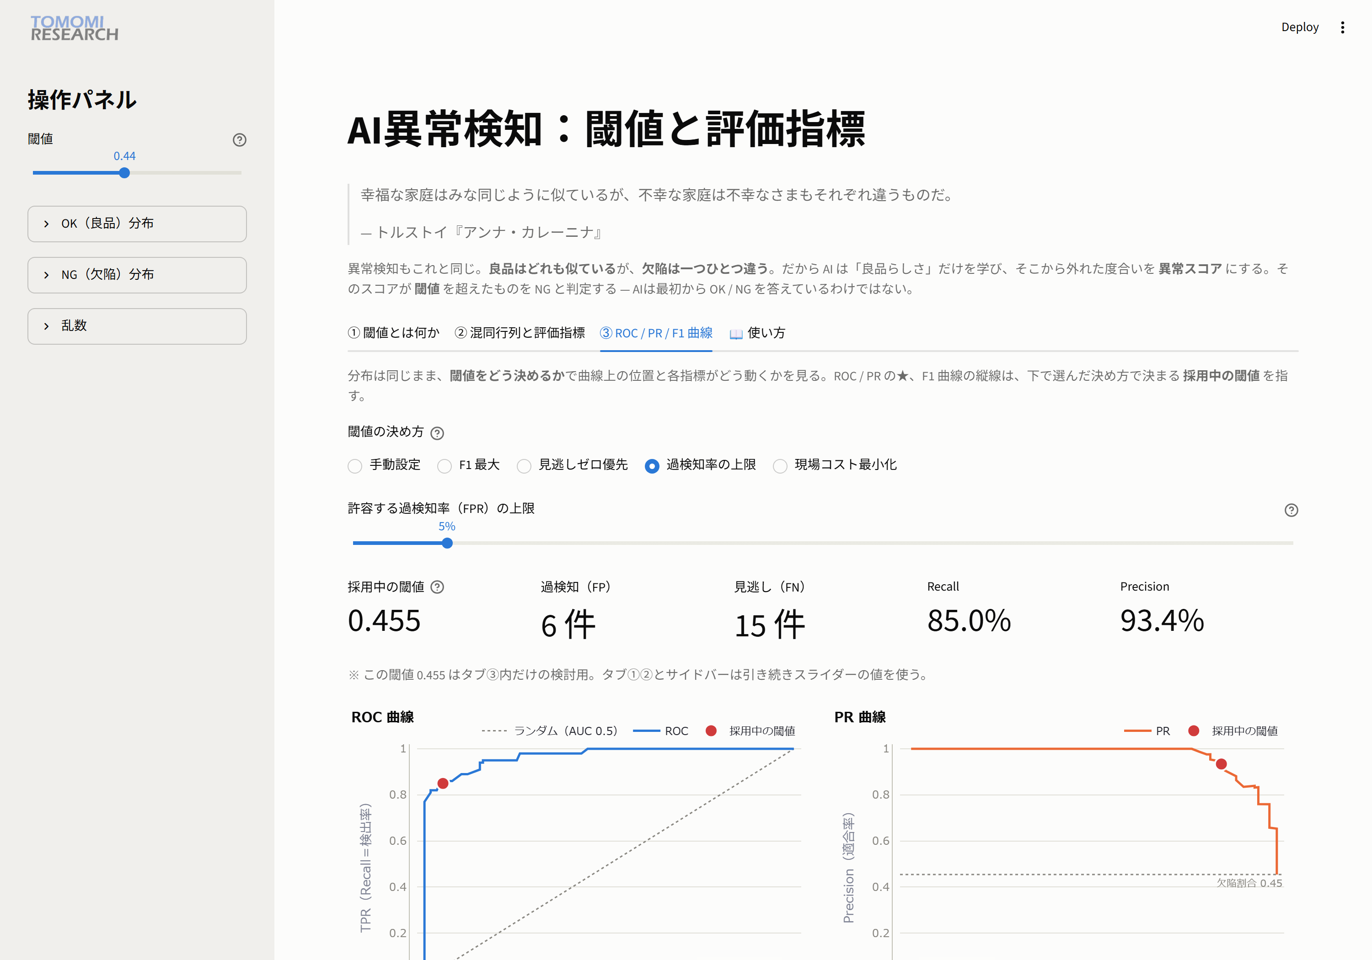The height and width of the screenshot is (960, 1372).
Task: Open the 使い方 tab
Action: [x=757, y=333]
